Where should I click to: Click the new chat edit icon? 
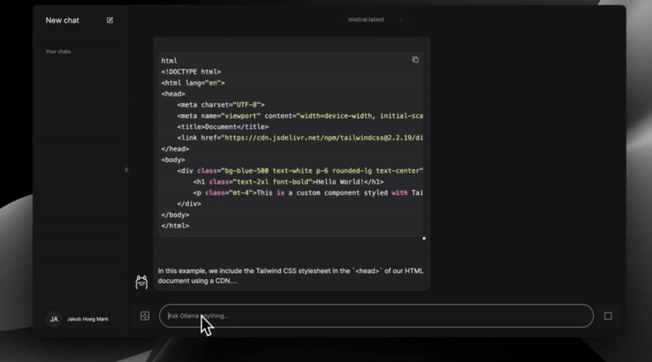[110, 20]
